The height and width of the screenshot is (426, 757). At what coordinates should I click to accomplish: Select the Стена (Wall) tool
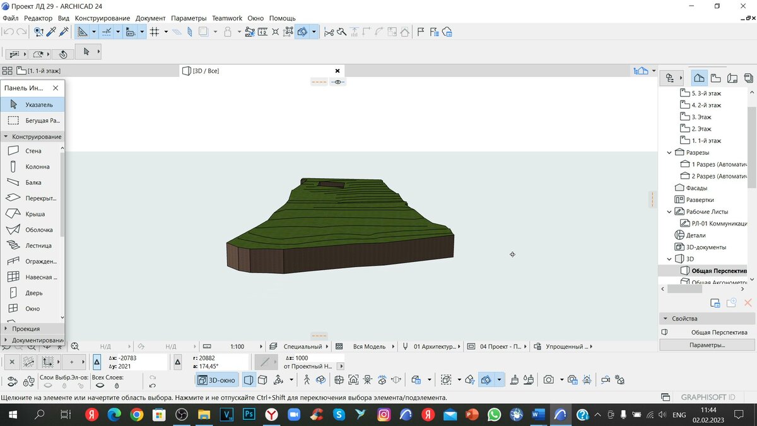pos(30,150)
